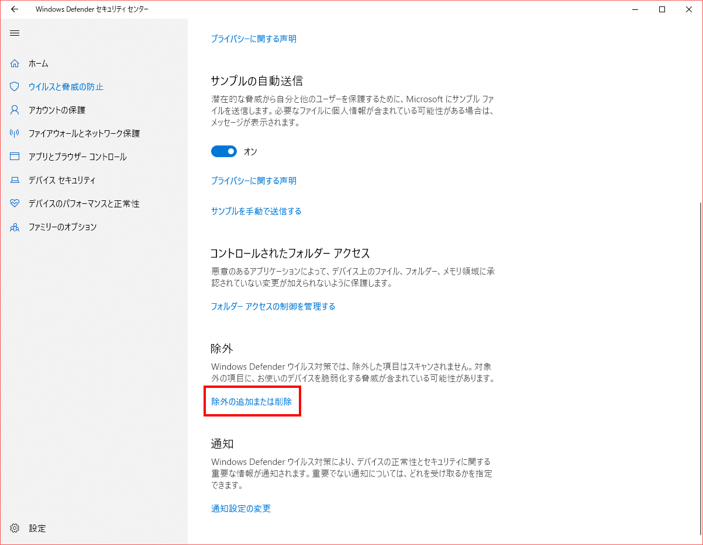Open フォルダー アクセスの制御を管理する link

point(273,306)
